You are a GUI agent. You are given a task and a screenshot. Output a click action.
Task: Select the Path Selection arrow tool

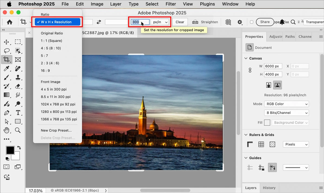[x=6, y=121]
